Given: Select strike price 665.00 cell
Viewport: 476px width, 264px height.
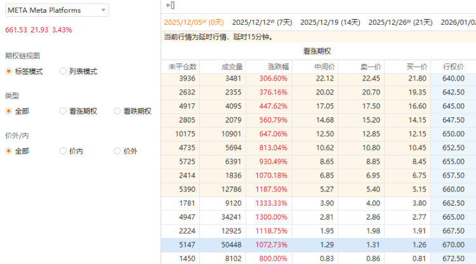Looking at the screenshot, I should pyautogui.click(x=453, y=217).
